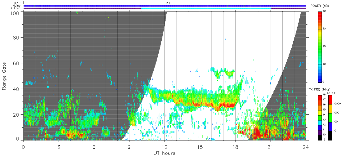Screen dimensions: 344x159
Task: Click the cyan segment of the TX Freq strip
Action: [x=206, y=8]
